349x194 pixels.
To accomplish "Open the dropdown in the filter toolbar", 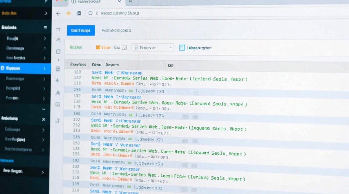I will coord(152,48).
